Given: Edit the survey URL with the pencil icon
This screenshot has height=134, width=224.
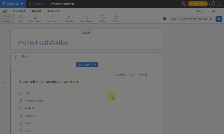Looking at the screenshot, I should coord(211,19).
